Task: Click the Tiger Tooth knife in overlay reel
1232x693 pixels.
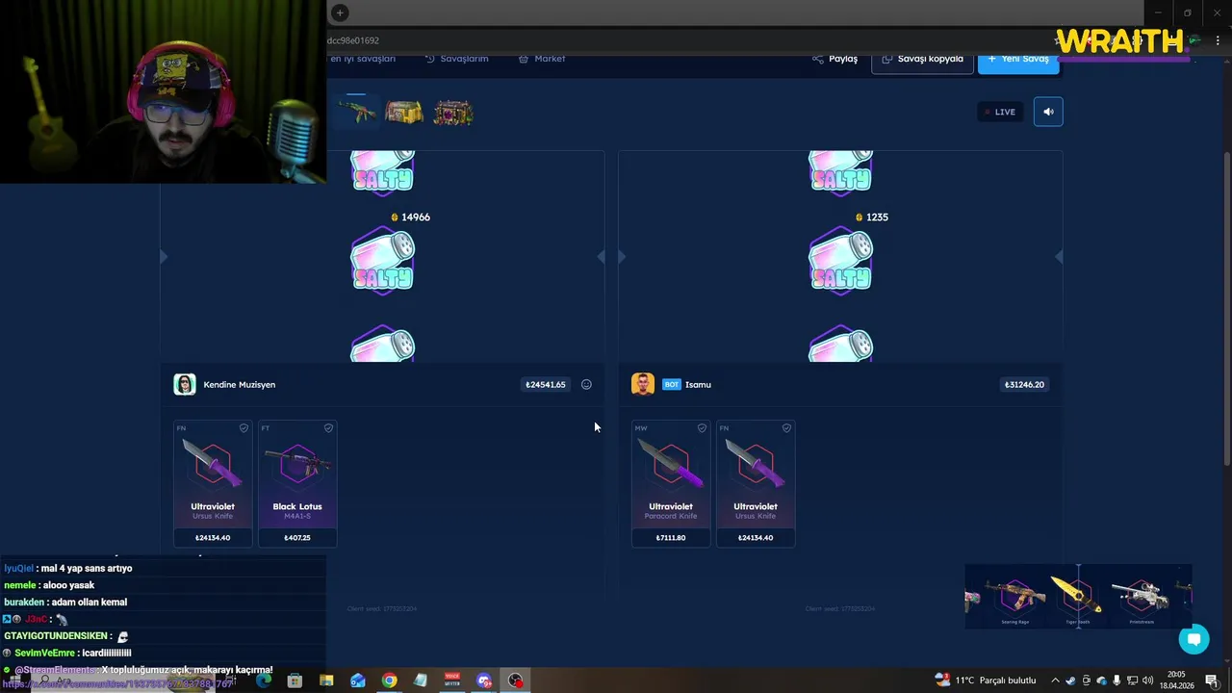Action: click(1077, 599)
